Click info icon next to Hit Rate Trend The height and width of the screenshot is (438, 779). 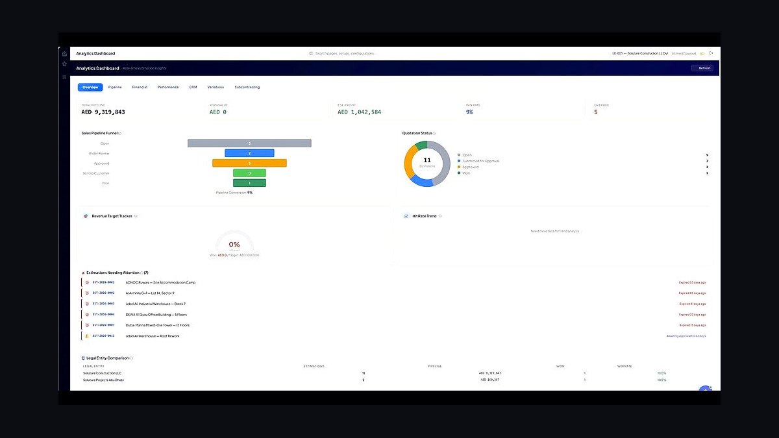coord(440,216)
